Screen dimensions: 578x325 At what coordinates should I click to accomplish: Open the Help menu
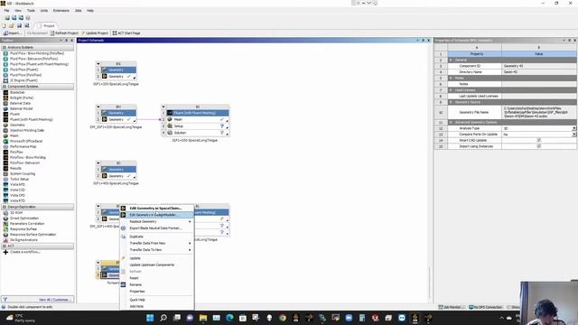90,11
